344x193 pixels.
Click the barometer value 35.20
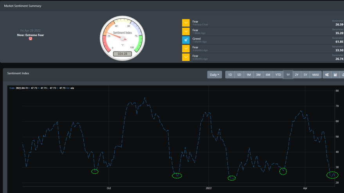point(339,33)
